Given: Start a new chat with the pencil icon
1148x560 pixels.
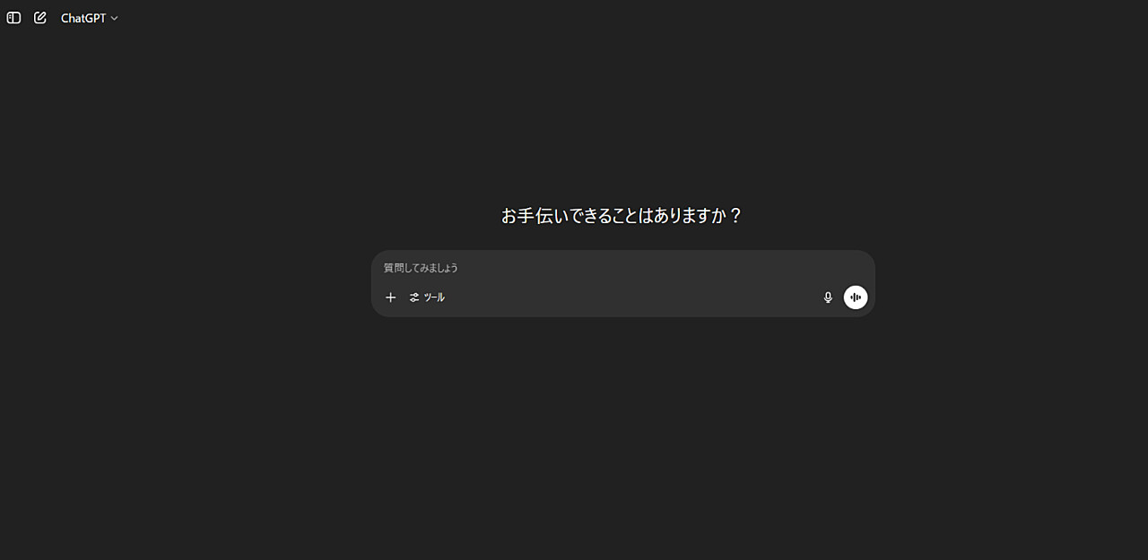Looking at the screenshot, I should tap(40, 18).
